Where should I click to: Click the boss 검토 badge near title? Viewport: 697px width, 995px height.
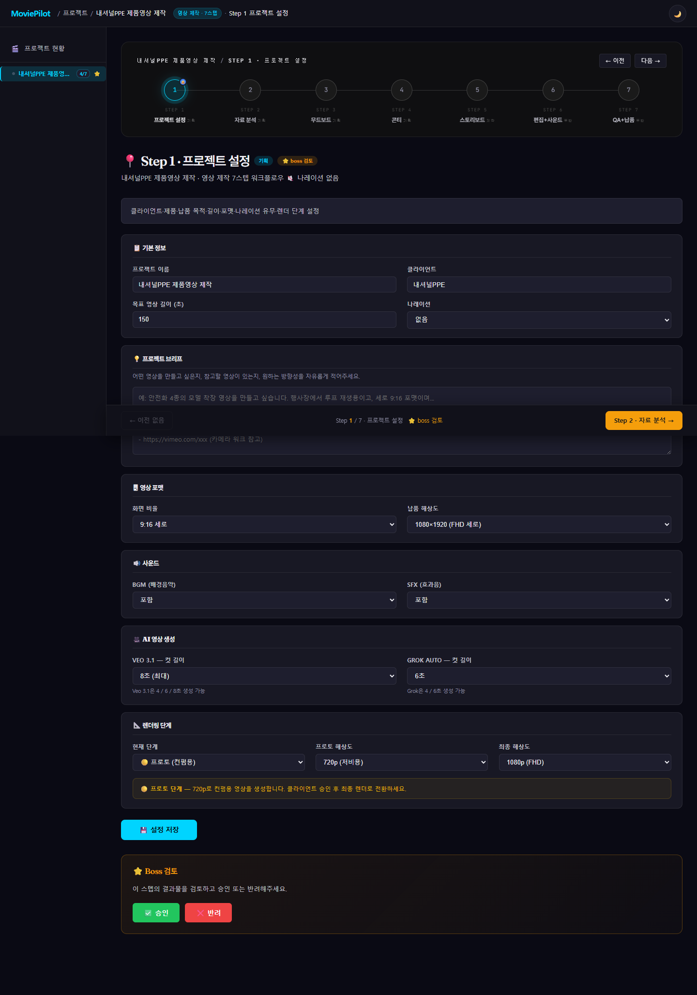pos(298,161)
